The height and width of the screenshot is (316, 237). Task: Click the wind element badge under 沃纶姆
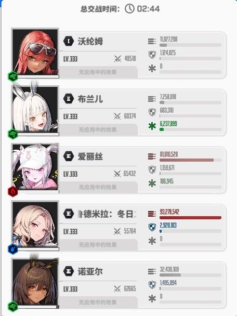[12, 76]
